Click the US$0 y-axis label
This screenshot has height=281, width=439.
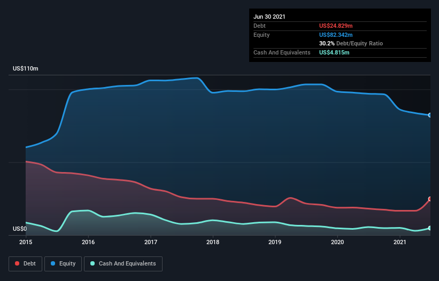[x=20, y=229]
